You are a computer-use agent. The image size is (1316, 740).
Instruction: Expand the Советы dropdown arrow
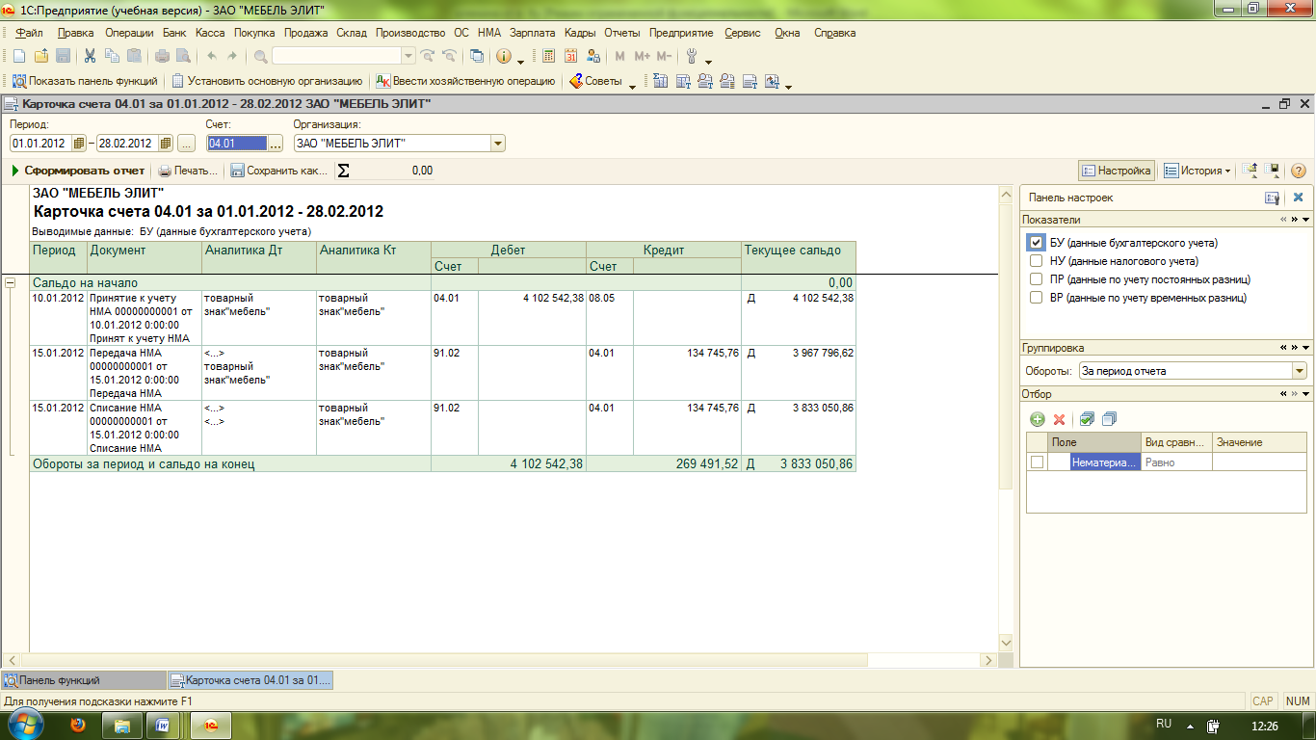632,85
